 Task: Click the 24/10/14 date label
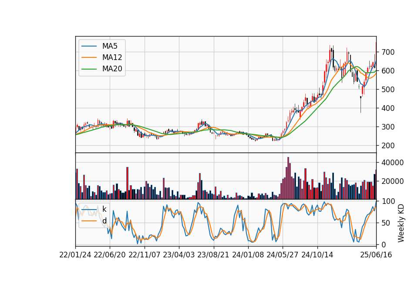317,255
